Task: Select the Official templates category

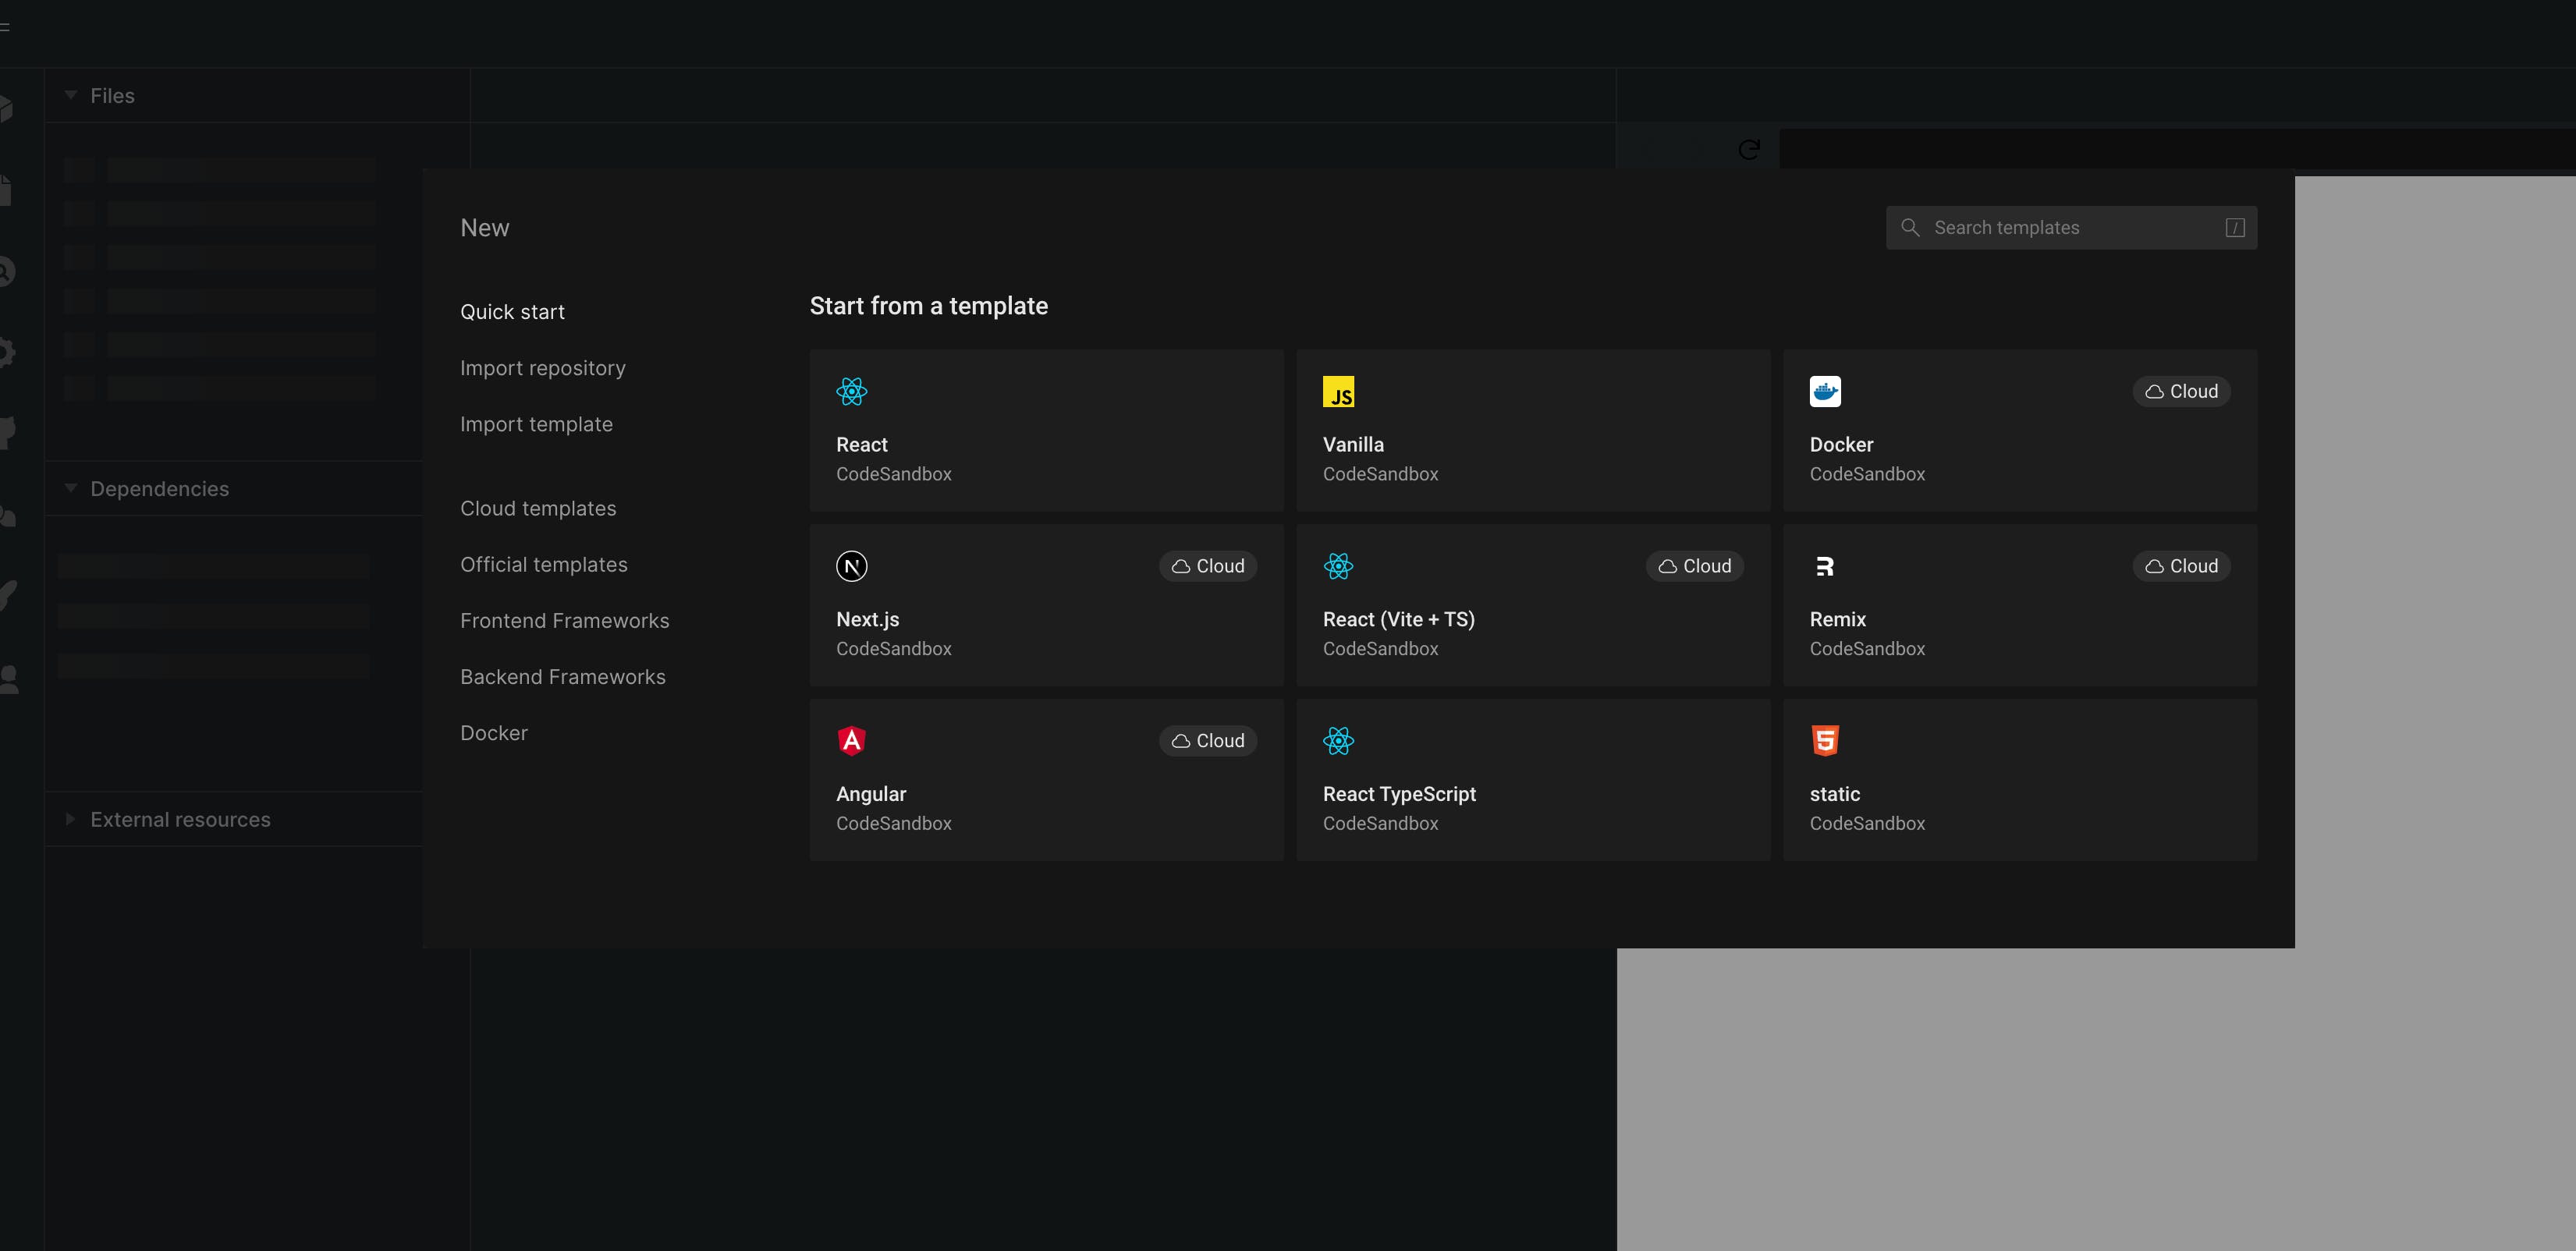Action: click(543, 564)
